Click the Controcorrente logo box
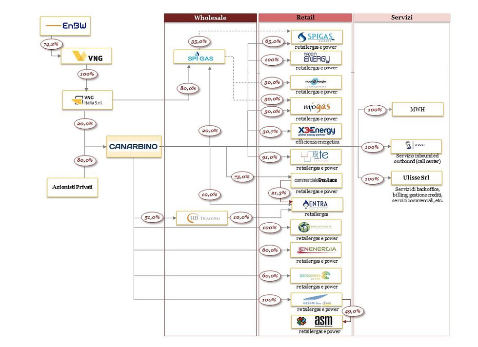Viewport: 478px width, 347px height. pyautogui.click(x=316, y=276)
